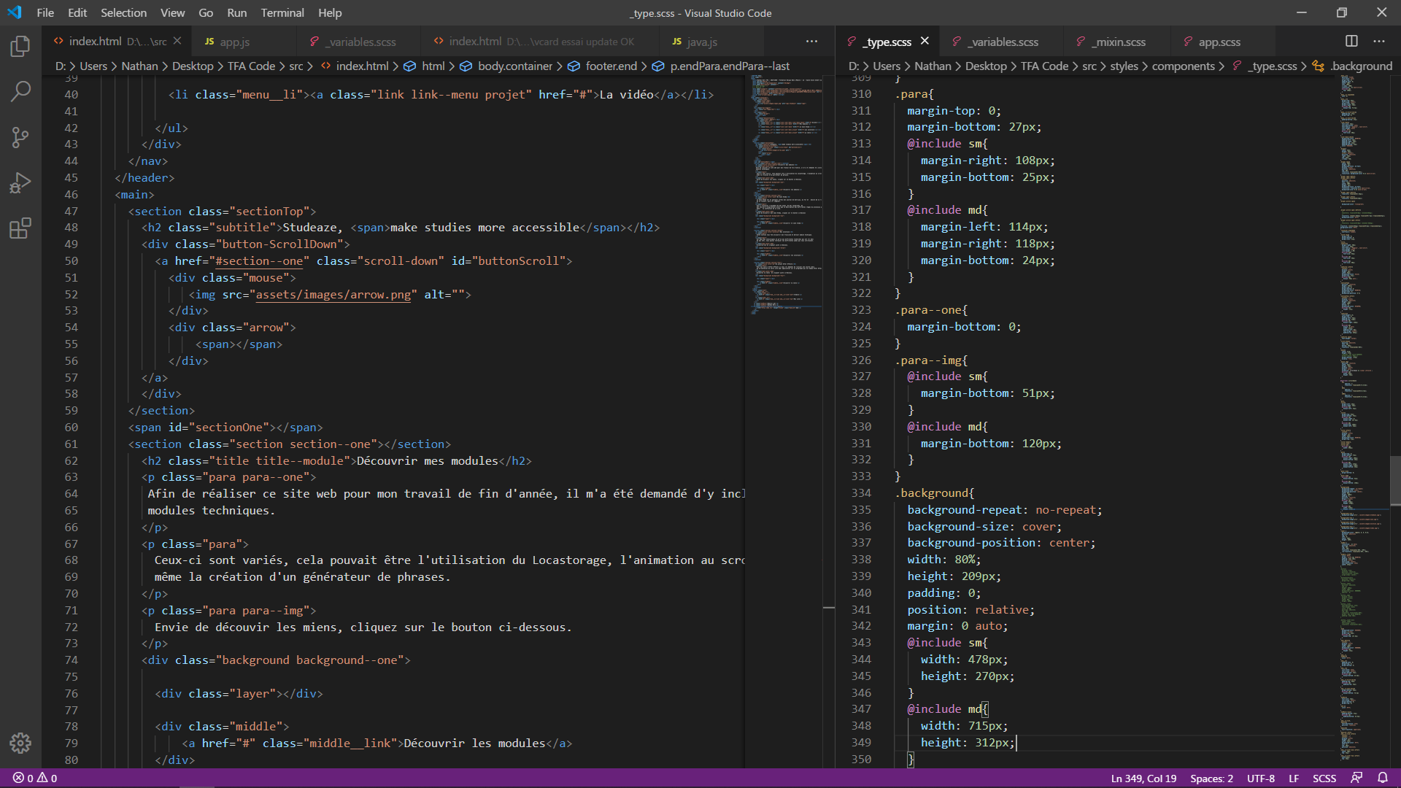Place cursor on 'background-size: cover;' line
Screen dimensions: 1401x788
pos(984,526)
